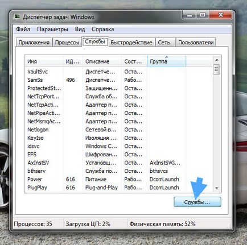The height and width of the screenshot is (245, 247).
Task: Close the Task Manager window
Action: coord(220,15)
